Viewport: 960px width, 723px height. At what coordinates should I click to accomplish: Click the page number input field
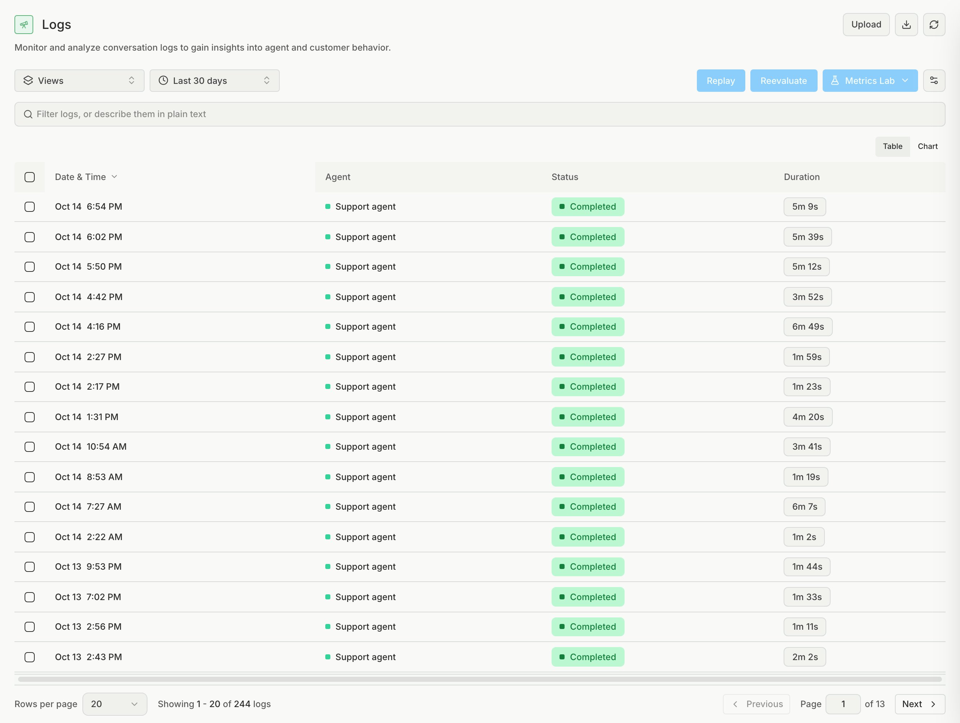(x=843, y=704)
